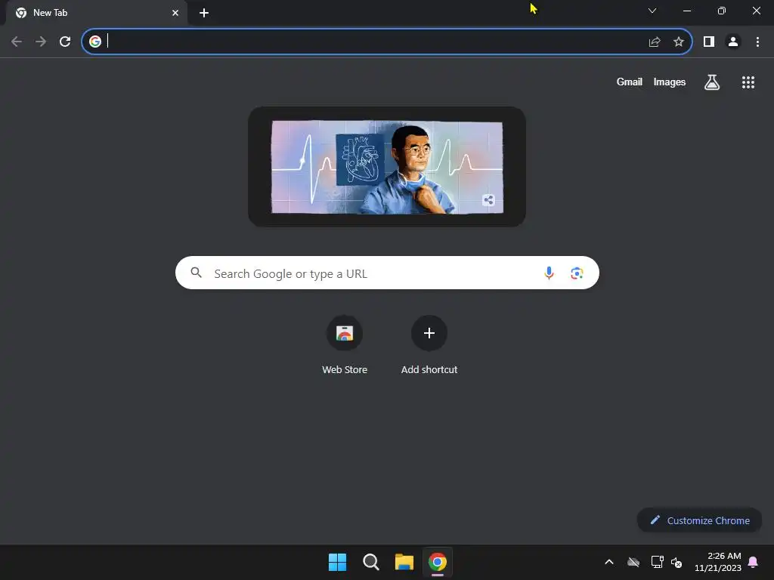Minimize the Chrome window

pos(686,11)
